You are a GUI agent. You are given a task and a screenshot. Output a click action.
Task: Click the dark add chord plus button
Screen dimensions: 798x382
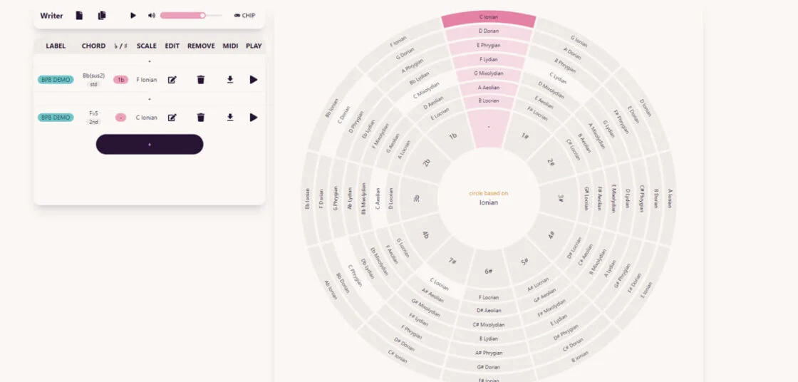pyautogui.click(x=150, y=144)
